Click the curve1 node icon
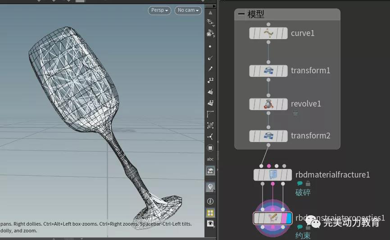390x240 pixels. click(x=268, y=33)
